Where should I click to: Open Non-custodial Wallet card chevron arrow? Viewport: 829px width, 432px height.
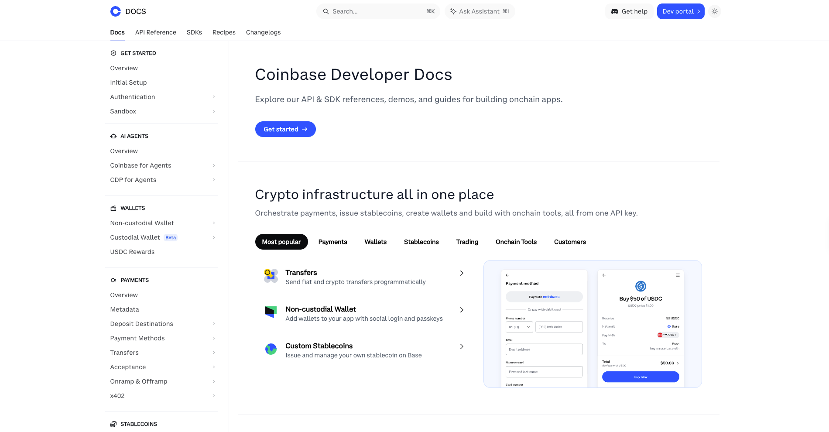tap(462, 310)
